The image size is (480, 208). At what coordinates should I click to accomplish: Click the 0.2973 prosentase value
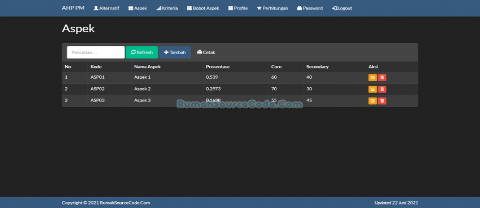coord(213,89)
